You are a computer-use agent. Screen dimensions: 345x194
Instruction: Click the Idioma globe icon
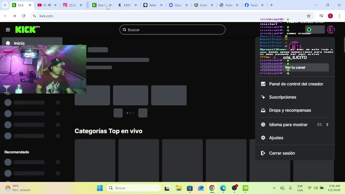[x=263, y=125]
